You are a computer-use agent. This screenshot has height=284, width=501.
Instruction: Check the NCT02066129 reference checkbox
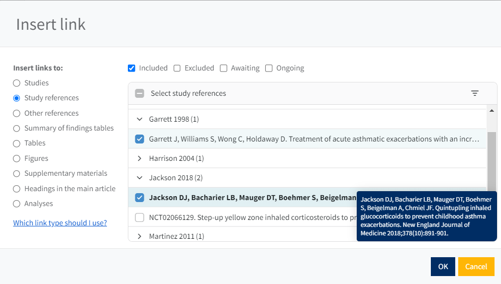click(140, 217)
